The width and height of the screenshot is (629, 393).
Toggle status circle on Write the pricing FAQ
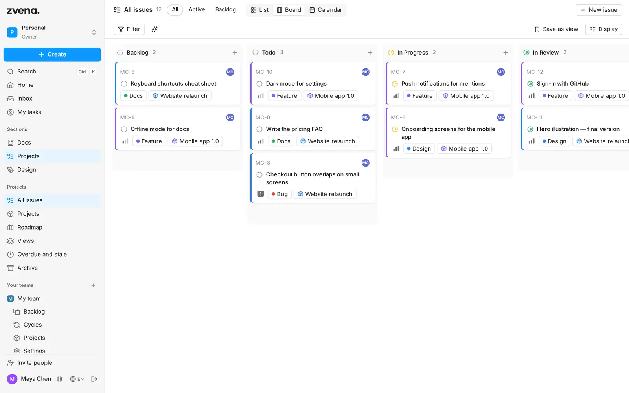[x=259, y=129]
